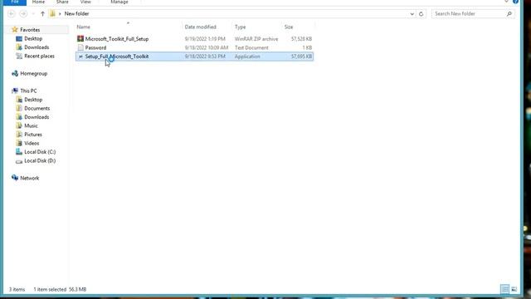Click the Network icon

pyautogui.click(x=15, y=178)
